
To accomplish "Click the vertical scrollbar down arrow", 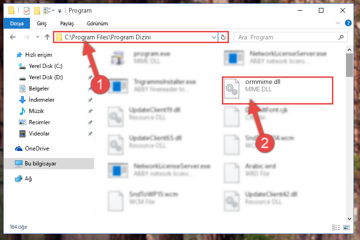I will tap(349, 219).
